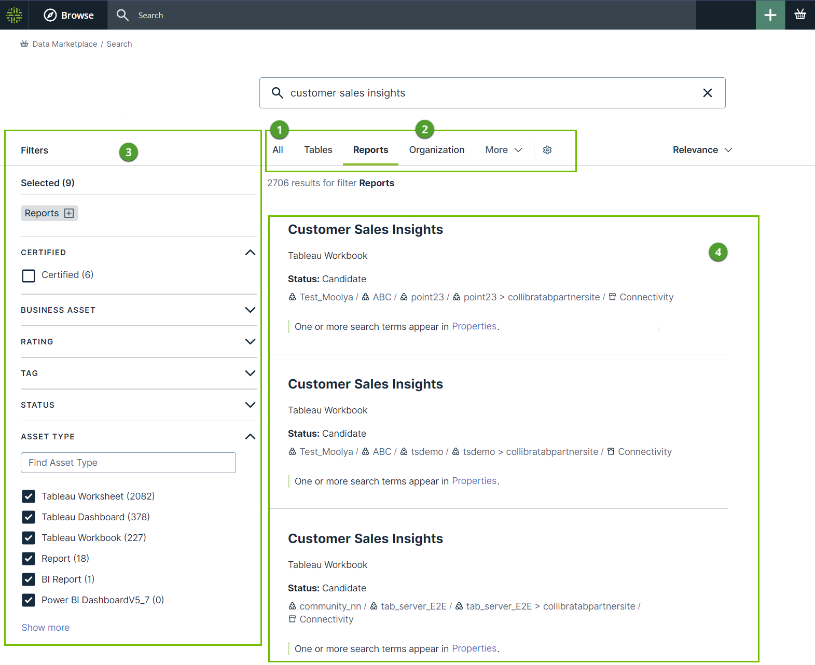Screen dimensions: 815x665
Task: Click the Data Marketplace basket breadcrumb icon
Action: [24, 44]
